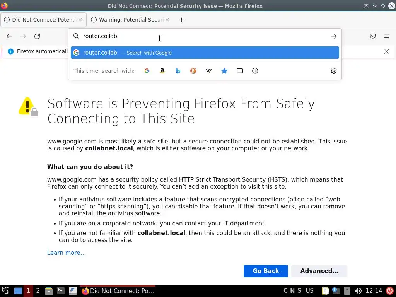The image size is (396, 297).
Task: Click the US keyboard layout indicator
Action: (310, 291)
